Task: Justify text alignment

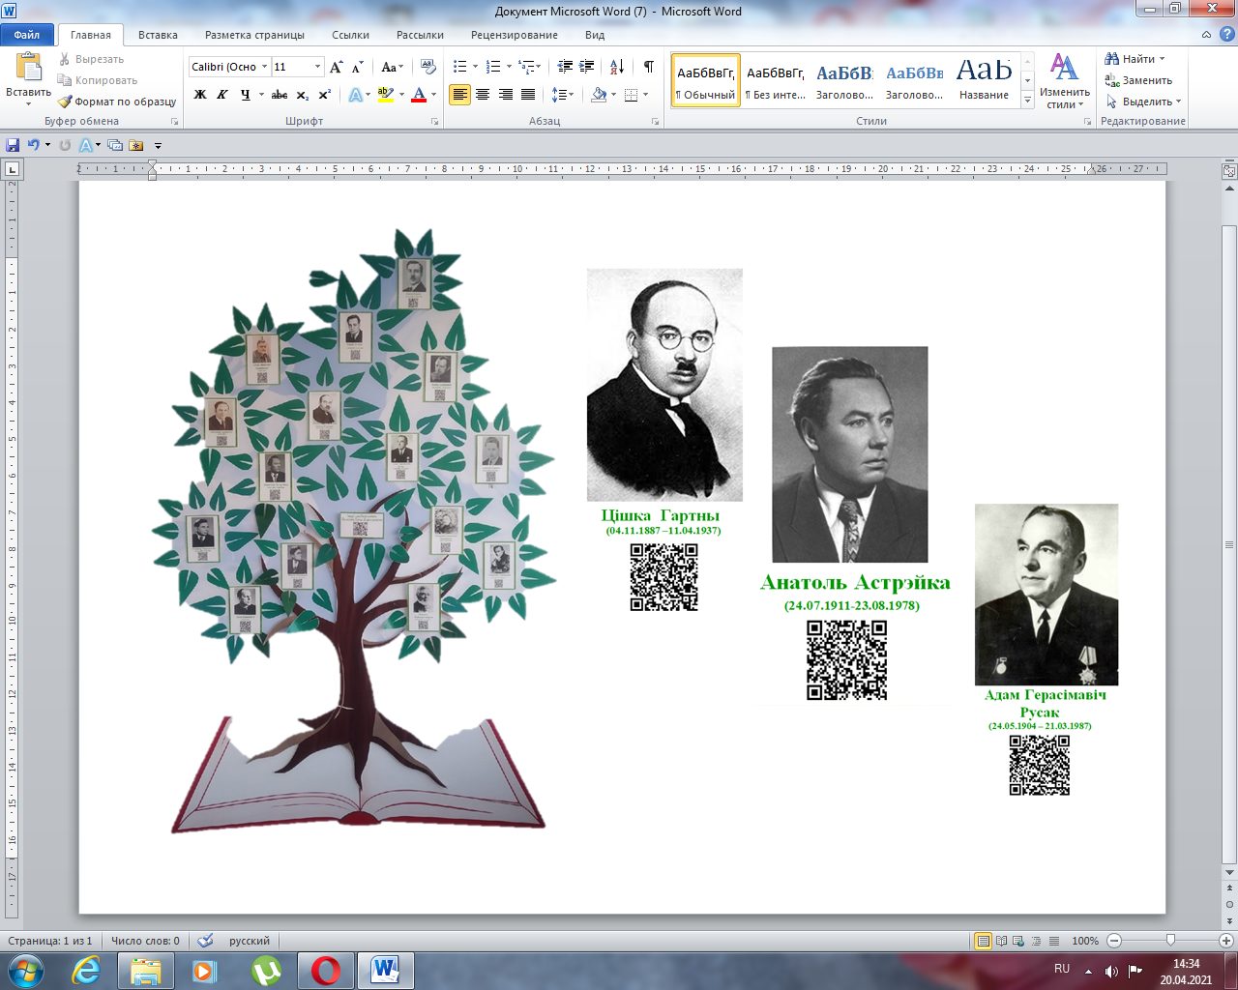Action: pyautogui.click(x=528, y=95)
